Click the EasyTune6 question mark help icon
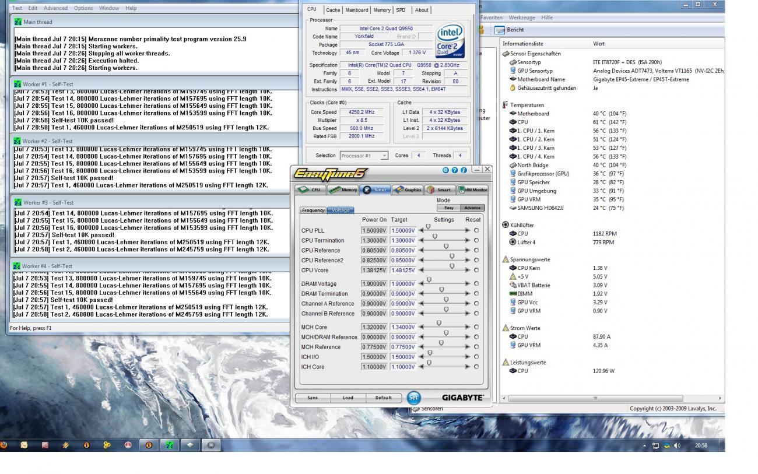The image size is (758, 474). tap(455, 170)
